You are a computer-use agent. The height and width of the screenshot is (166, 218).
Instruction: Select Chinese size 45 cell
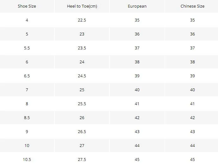pyautogui.click(x=192, y=159)
